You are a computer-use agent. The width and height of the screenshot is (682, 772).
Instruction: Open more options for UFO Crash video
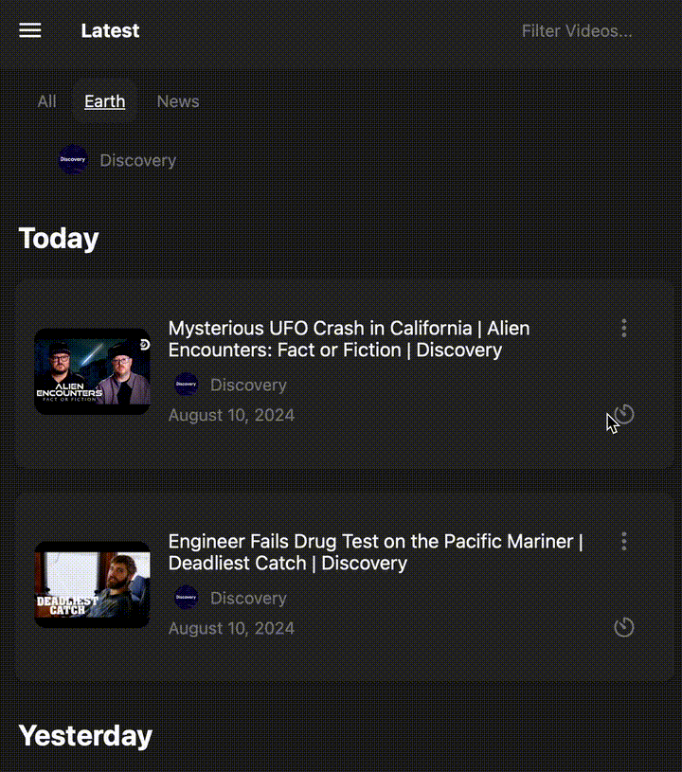coord(624,328)
